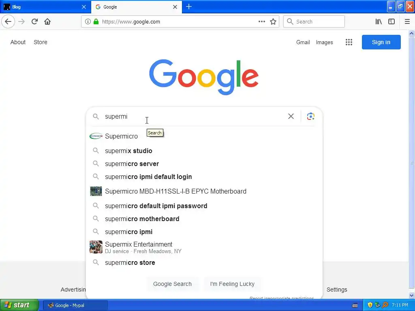Click the blue Sign in button
Image resolution: width=415 pixels, height=311 pixels.
[x=381, y=42]
